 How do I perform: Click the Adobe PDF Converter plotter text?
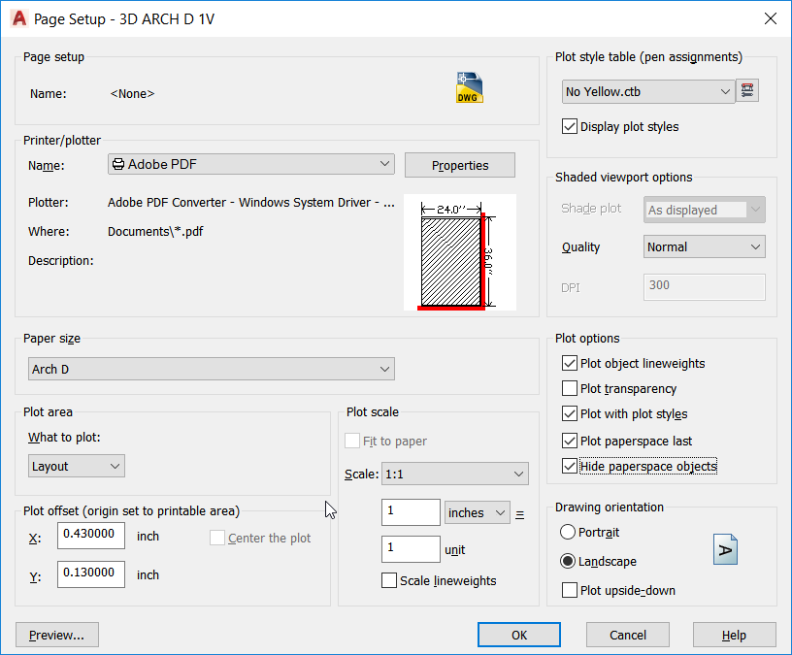(251, 202)
